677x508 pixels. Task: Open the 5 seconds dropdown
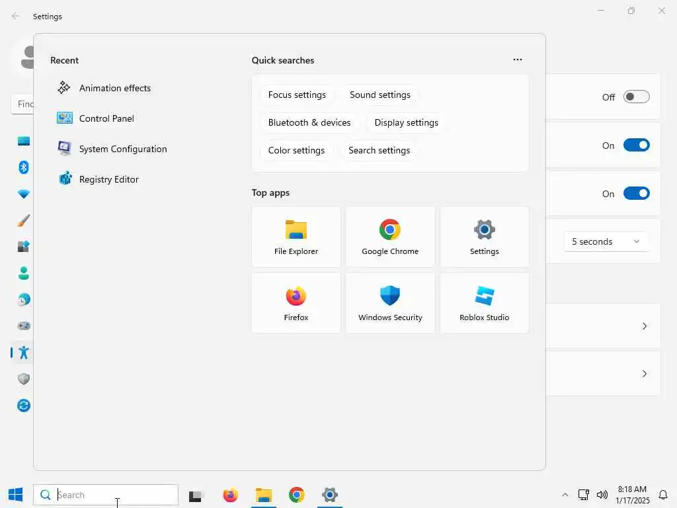pyautogui.click(x=606, y=241)
